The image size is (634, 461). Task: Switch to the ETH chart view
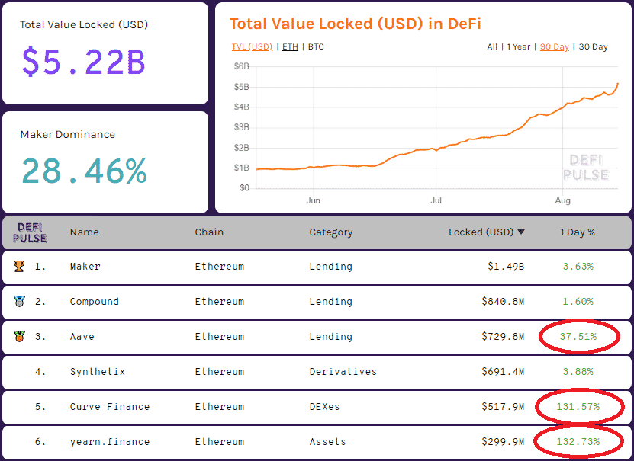(291, 46)
